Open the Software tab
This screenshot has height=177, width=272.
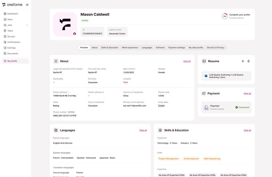(160, 48)
